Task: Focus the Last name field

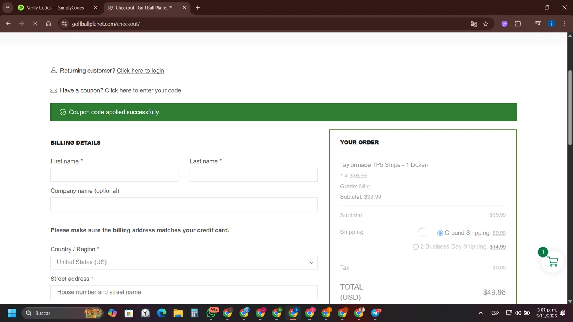Action: tap(254, 175)
